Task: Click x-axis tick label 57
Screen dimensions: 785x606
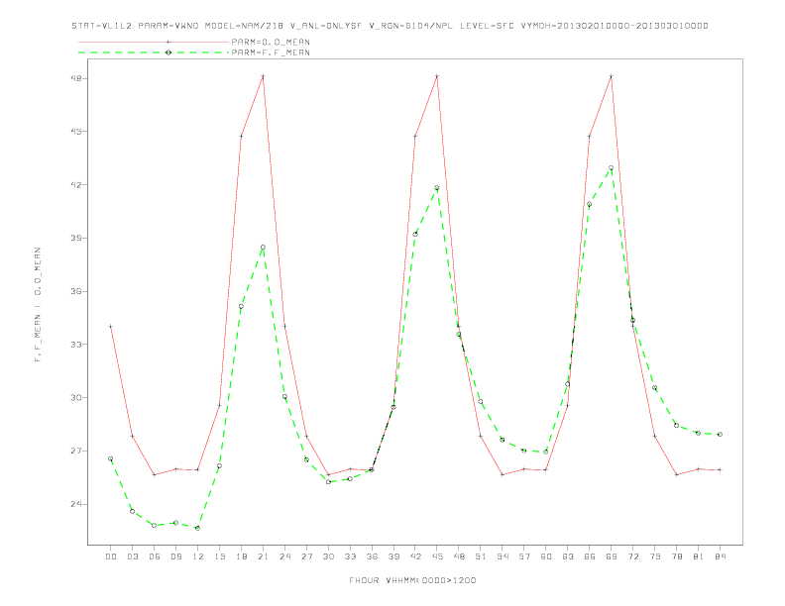Action: click(524, 556)
